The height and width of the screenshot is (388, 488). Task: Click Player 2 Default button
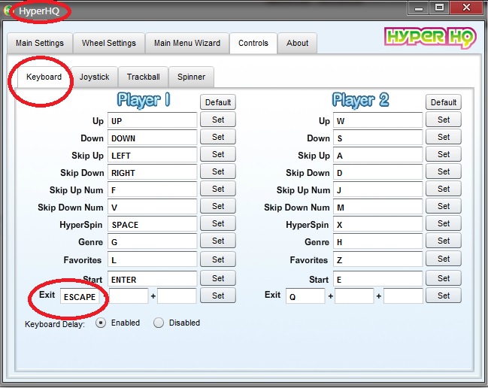pos(444,102)
